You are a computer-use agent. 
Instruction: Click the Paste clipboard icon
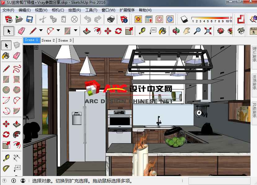(x=64, y=19)
